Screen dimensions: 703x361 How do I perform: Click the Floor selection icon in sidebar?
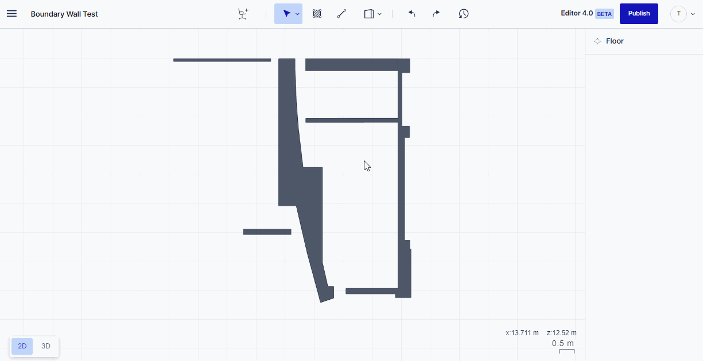click(597, 41)
